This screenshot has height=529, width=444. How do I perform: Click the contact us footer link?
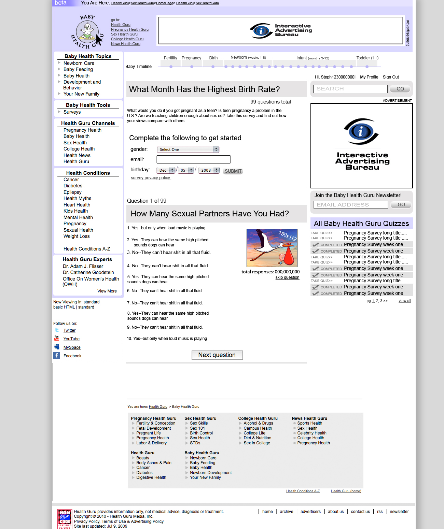click(360, 512)
